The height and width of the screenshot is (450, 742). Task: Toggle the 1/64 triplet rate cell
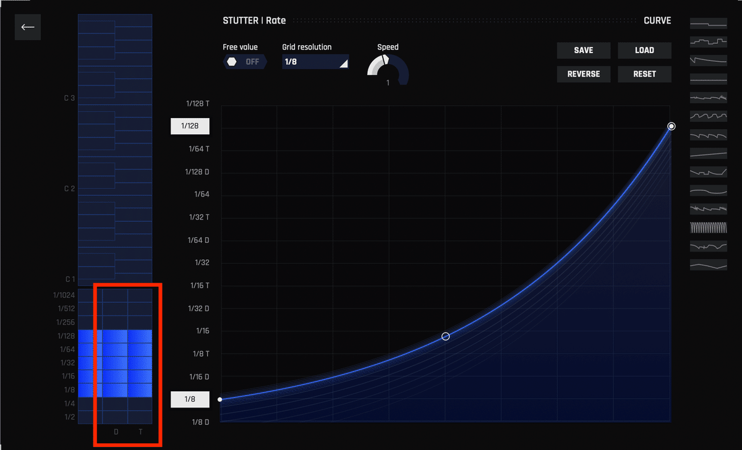(x=140, y=350)
